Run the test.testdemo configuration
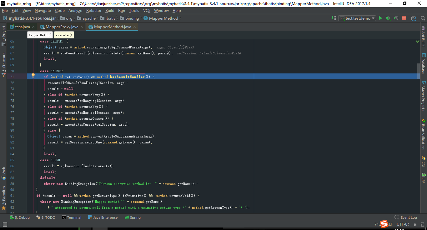Viewport: 427px width, 230px height. click(380, 18)
